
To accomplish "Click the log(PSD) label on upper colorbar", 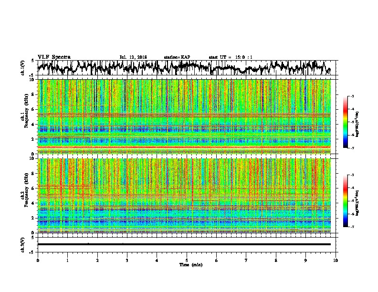I will [357, 125].
